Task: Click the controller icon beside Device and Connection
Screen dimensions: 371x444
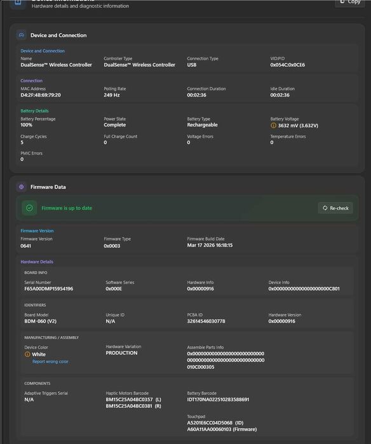Action: (21, 35)
